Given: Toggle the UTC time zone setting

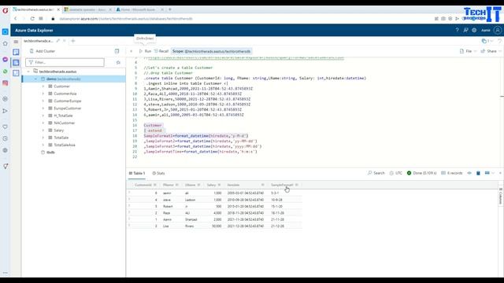Looking at the screenshot, I should click(395, 173).
